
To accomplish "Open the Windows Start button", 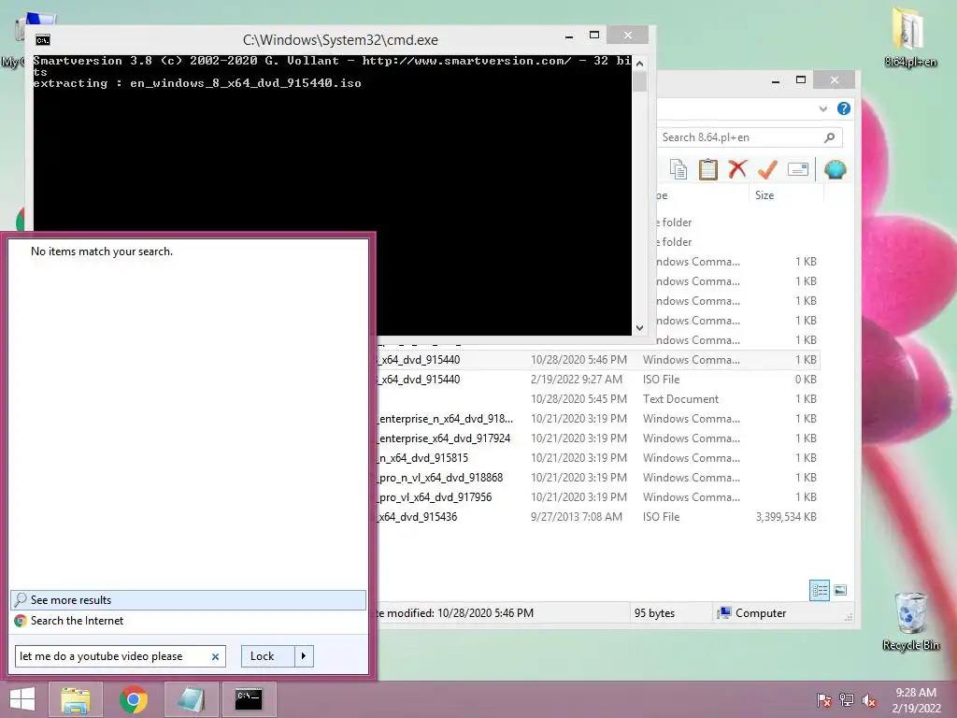I will pos(22,699).
